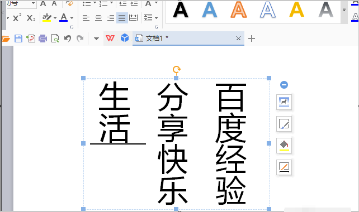Image resolution: width=359 pixels, height=212 pixels.
Task: Expand bullet list style dropdown arrow
Action: click(x=95, y=3)
